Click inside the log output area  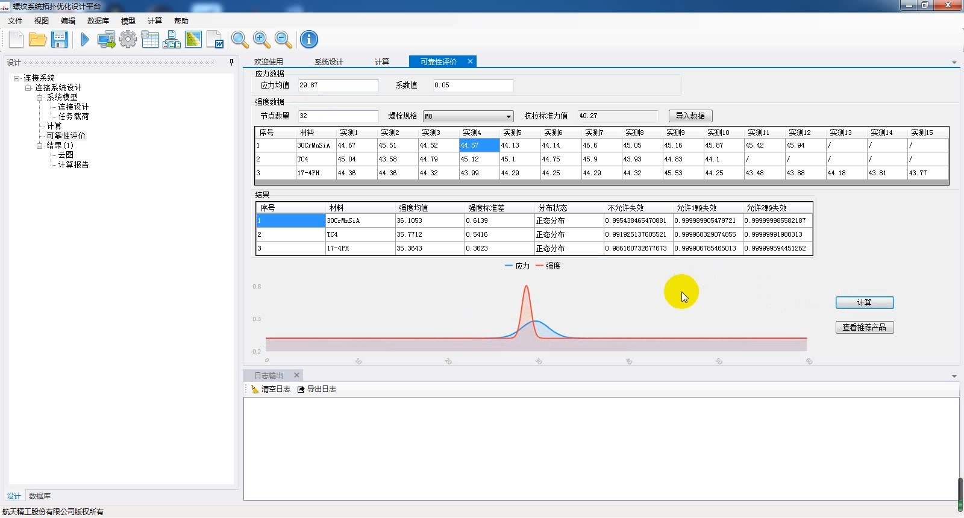coord(601,449)
